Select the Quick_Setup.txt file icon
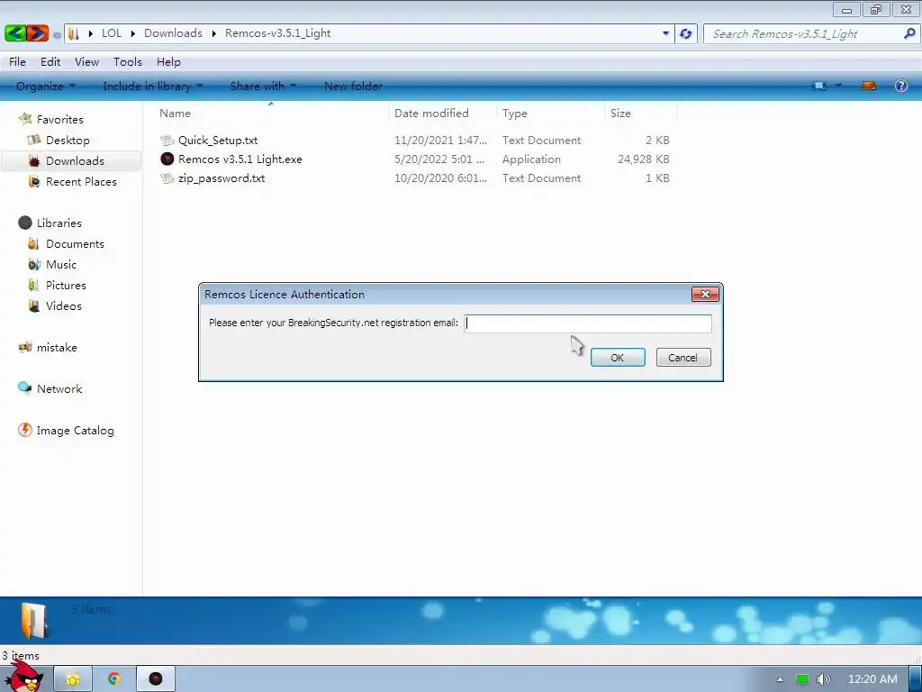 click(167, 140)
